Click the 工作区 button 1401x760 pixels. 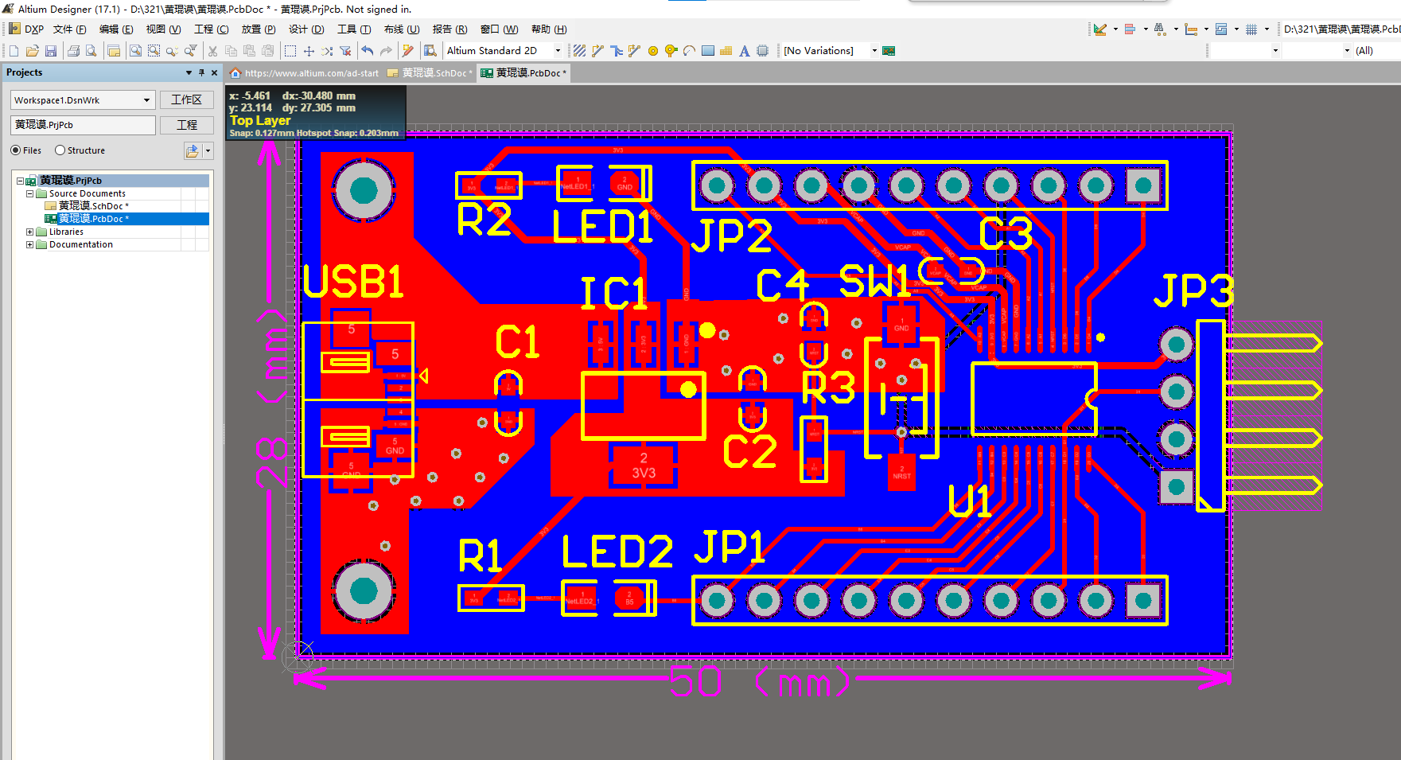187,100
